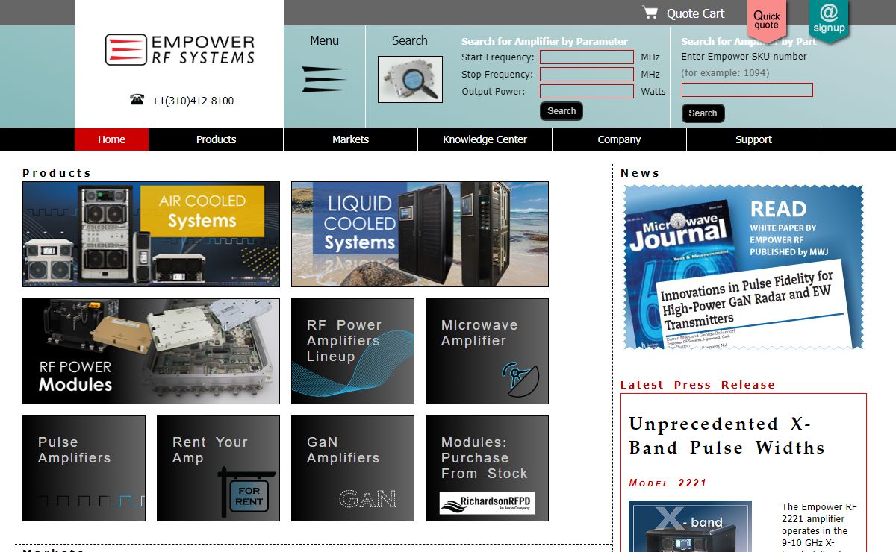This screenshot has height=552, width=896.
Task: Open the Microwave Journal white paper image
Action: pos(743,267)
